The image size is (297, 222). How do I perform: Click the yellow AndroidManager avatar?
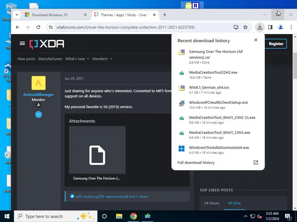pyautogui.click(x=39, y=83)
